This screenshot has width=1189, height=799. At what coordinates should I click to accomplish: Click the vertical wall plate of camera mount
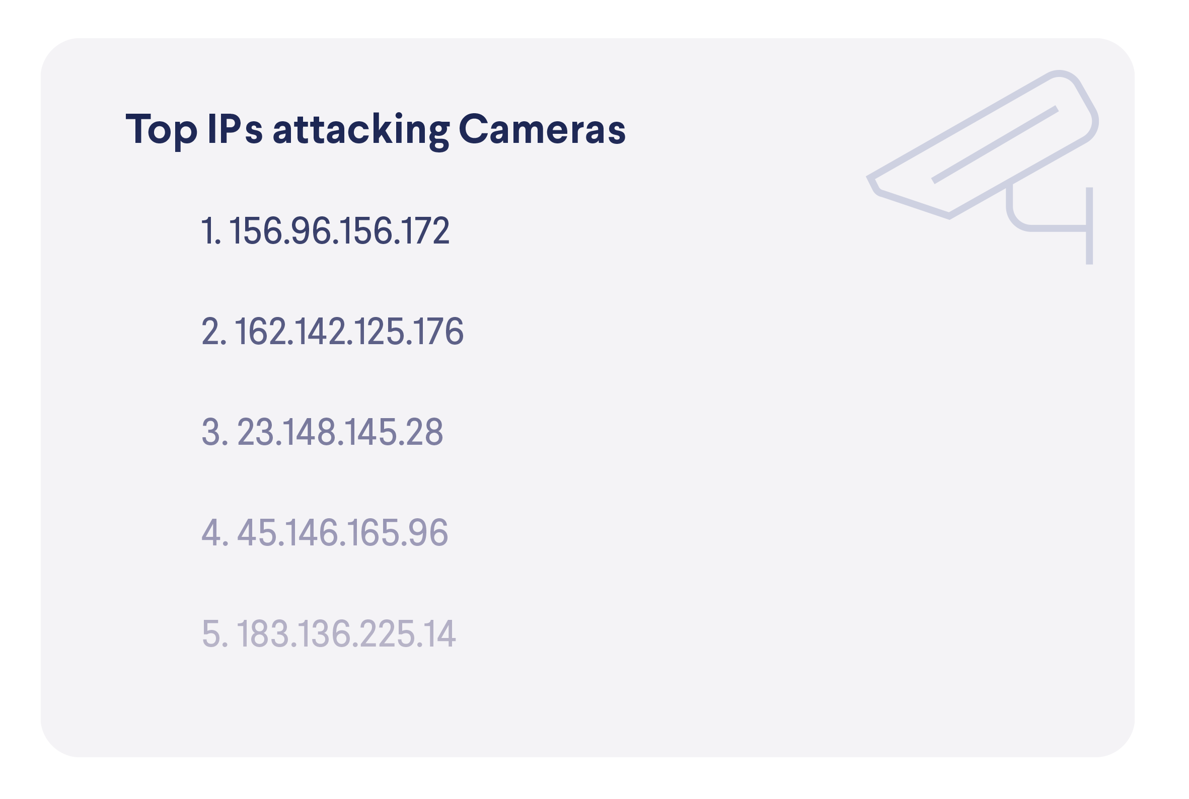pos(1089,226)
